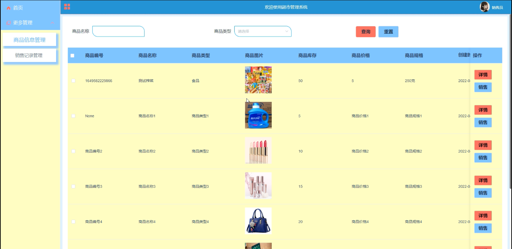Toggle the select-all checkbox in the table header
This screenshot has height=249, width=512.
tap(72, 56)
